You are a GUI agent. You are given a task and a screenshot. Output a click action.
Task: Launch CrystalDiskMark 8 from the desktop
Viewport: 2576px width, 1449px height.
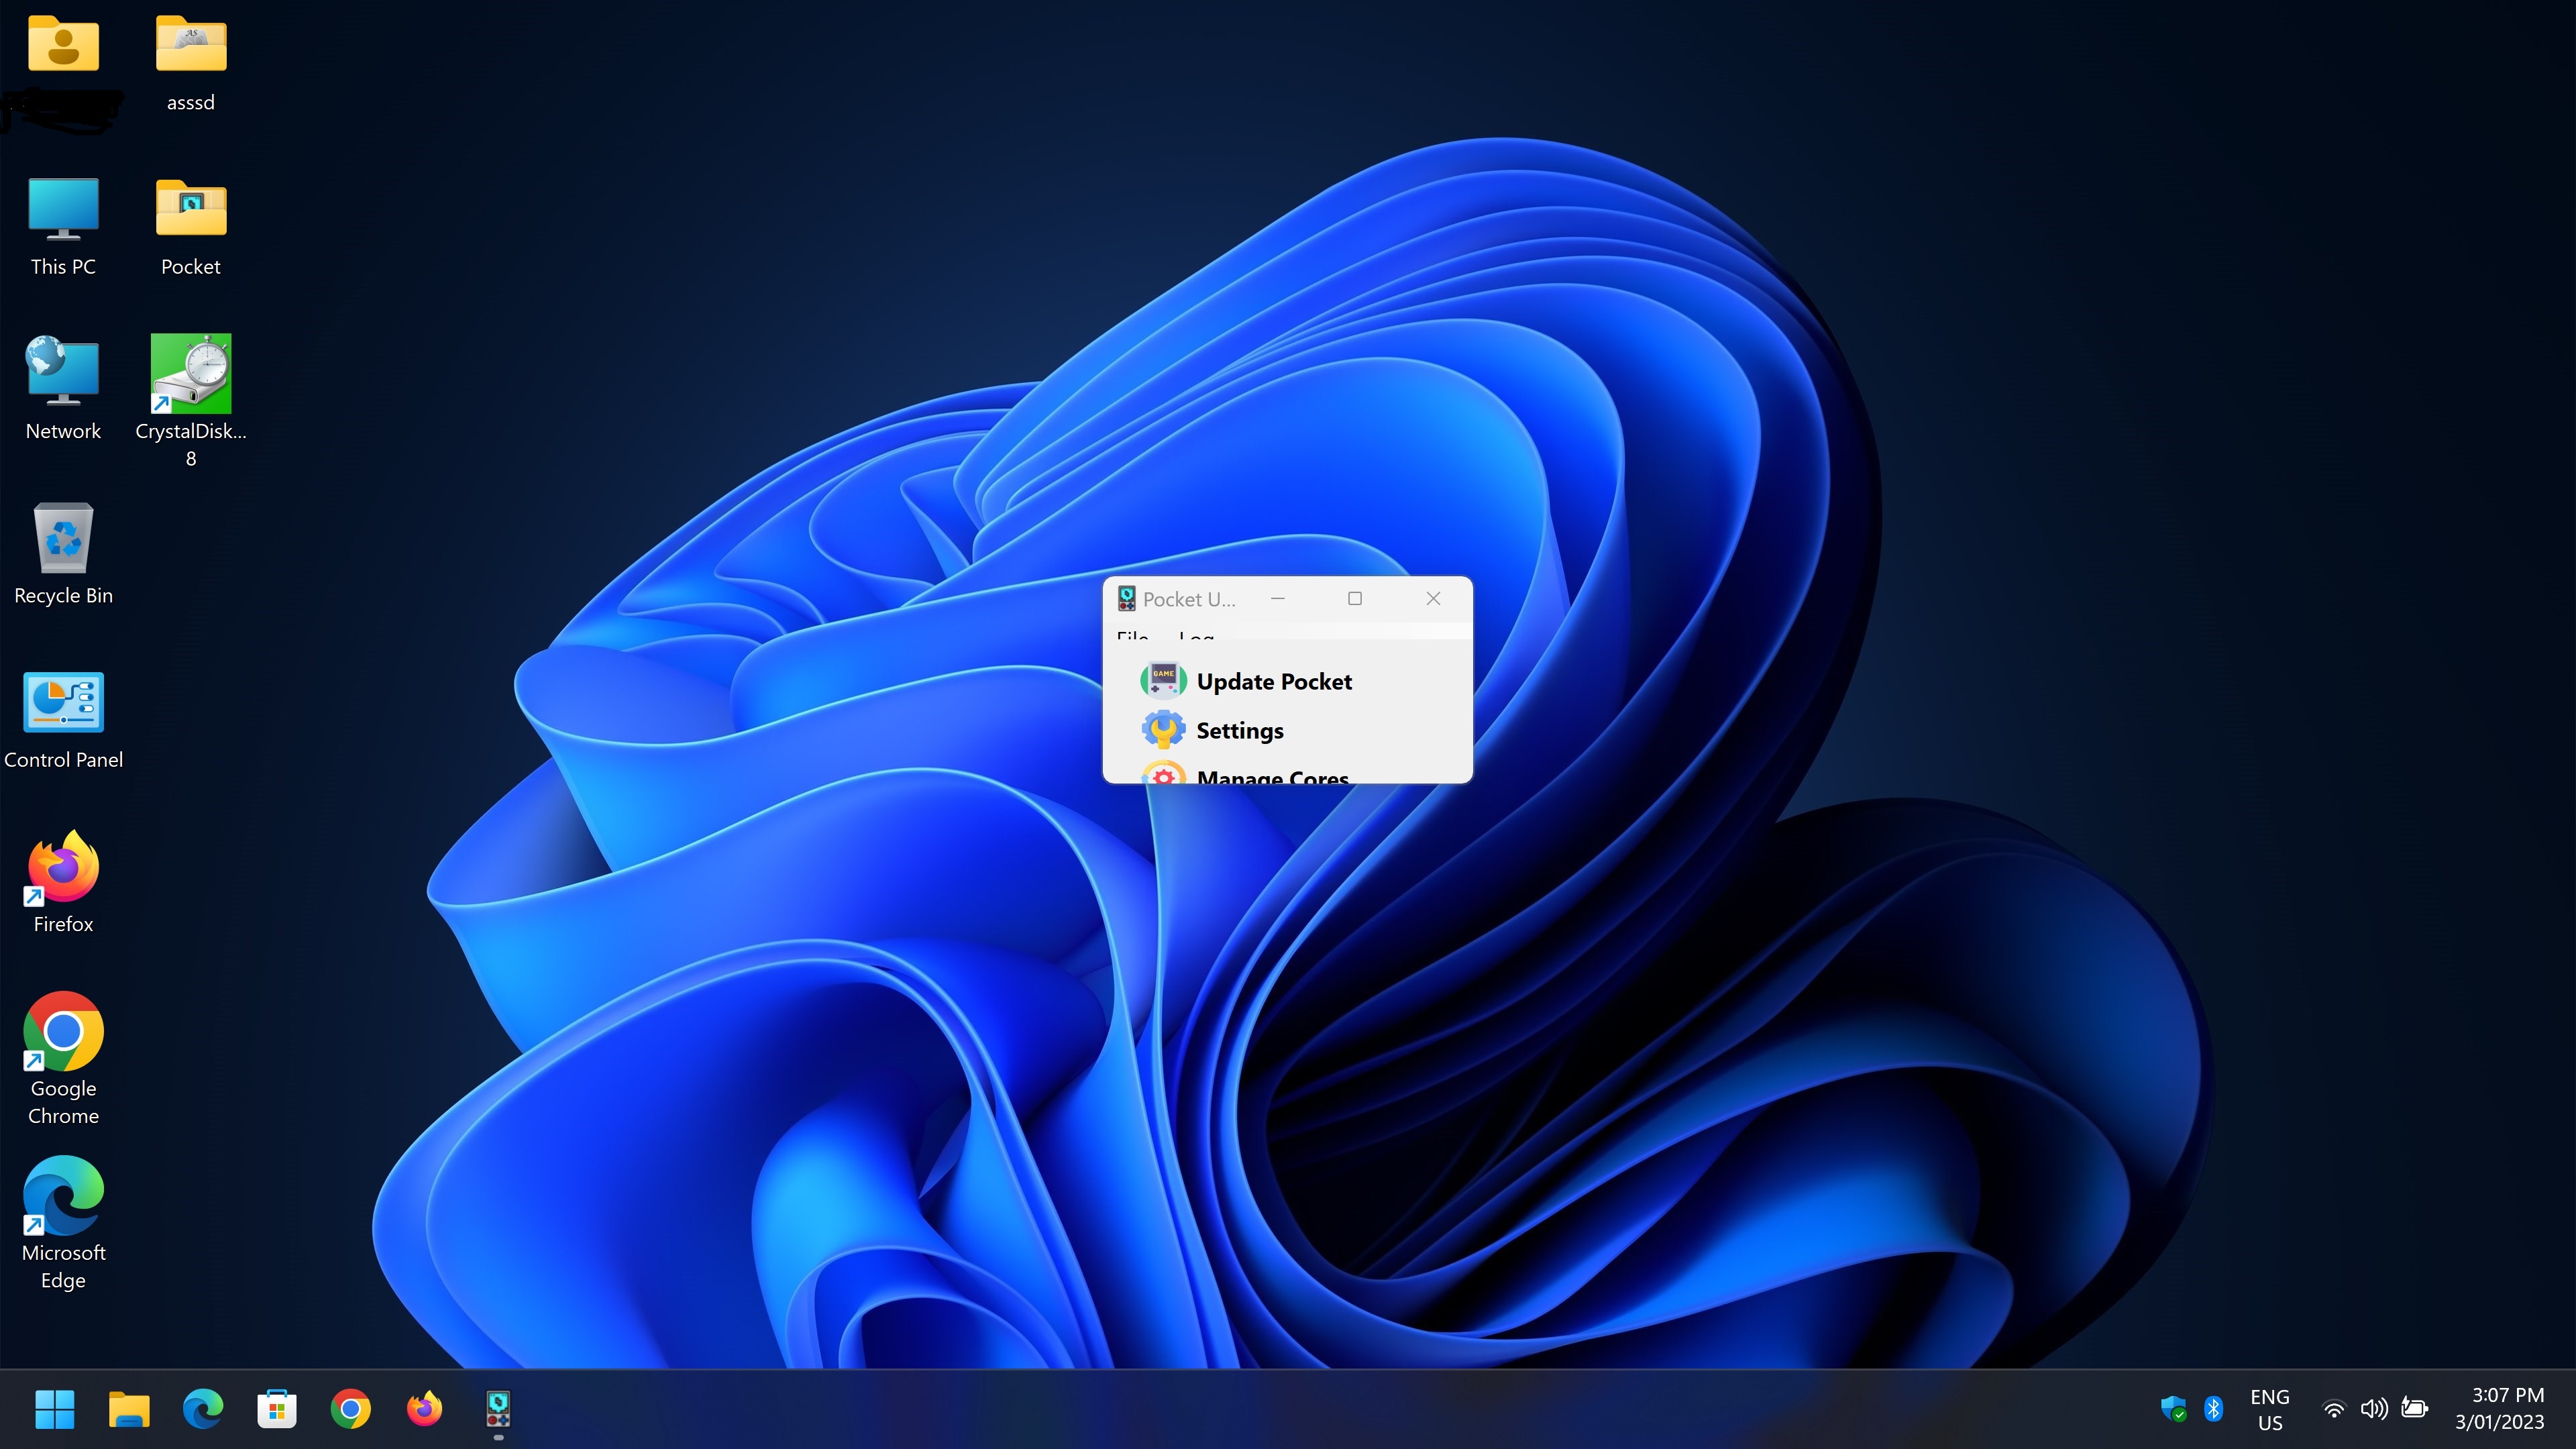[190, 374]
